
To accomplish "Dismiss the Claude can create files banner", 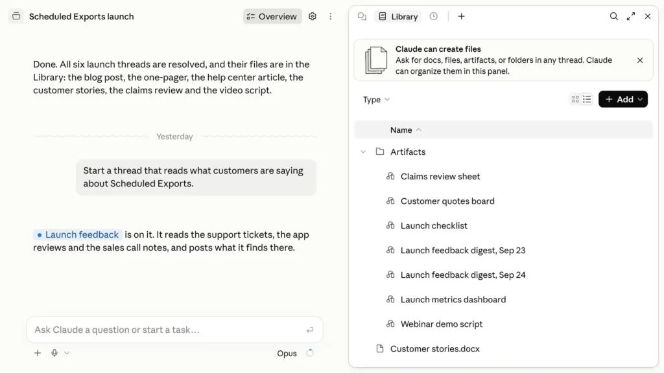I will (640, 60).
